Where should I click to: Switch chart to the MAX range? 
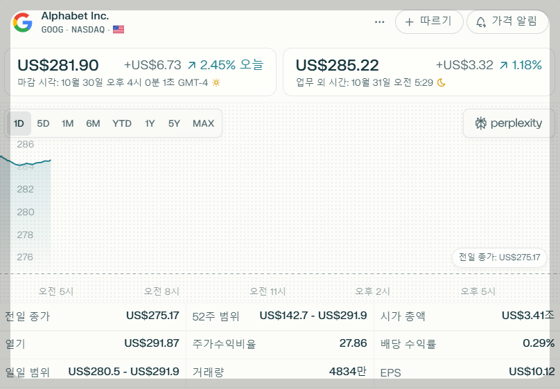click(203, 123)
